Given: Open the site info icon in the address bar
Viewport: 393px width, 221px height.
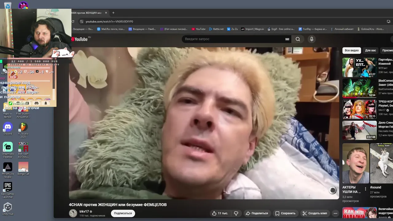Looking at the screenshot, I should click(x=81, y=21).
